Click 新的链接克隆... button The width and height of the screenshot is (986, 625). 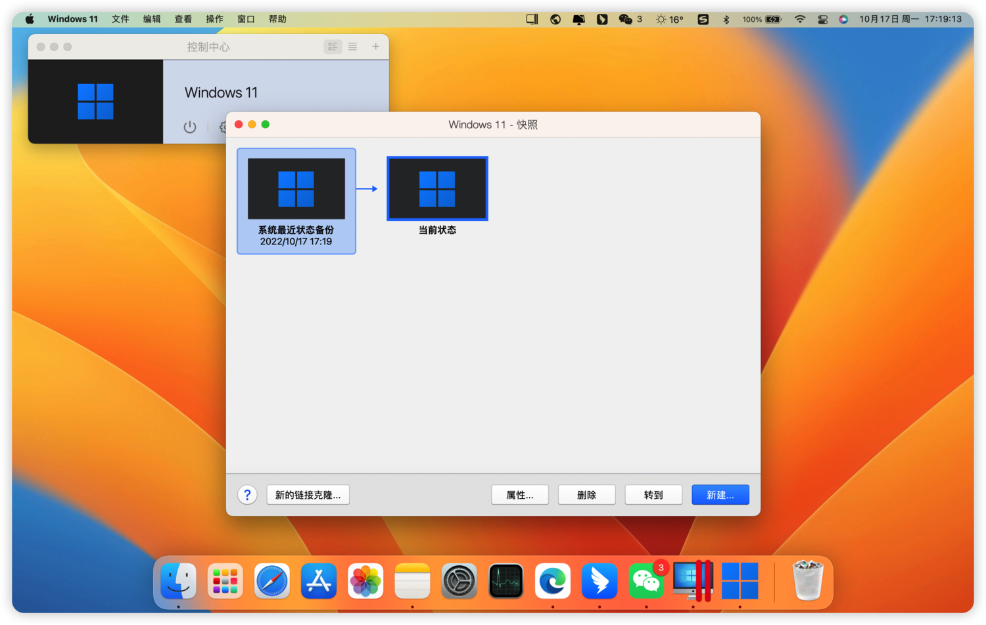(308, 495)
